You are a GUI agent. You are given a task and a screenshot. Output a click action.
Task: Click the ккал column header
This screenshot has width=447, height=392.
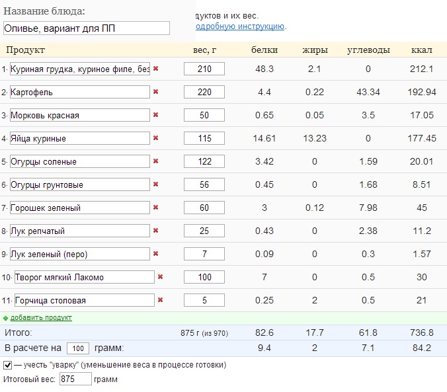tap(422, 50)
